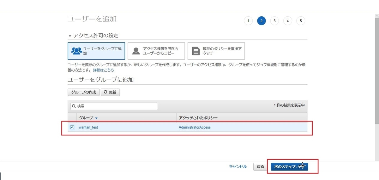Click the group people icon
The image size is (379, 180).
tap(76, 51)
